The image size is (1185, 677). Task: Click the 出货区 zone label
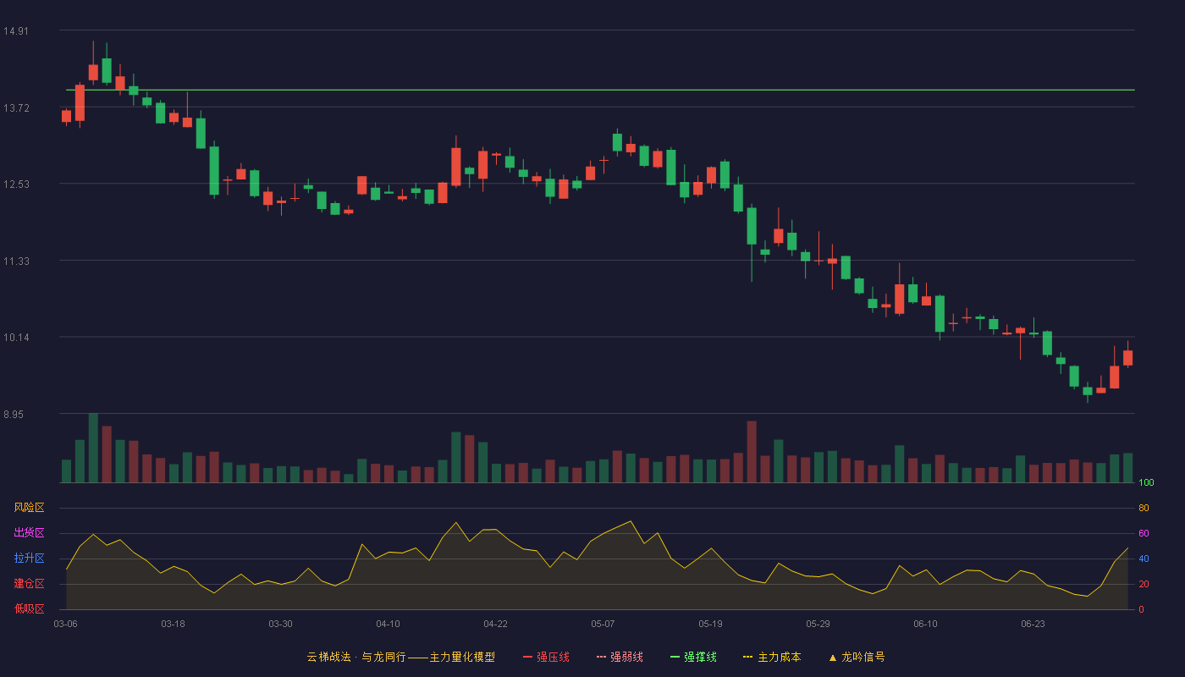[x=30, y=533]
